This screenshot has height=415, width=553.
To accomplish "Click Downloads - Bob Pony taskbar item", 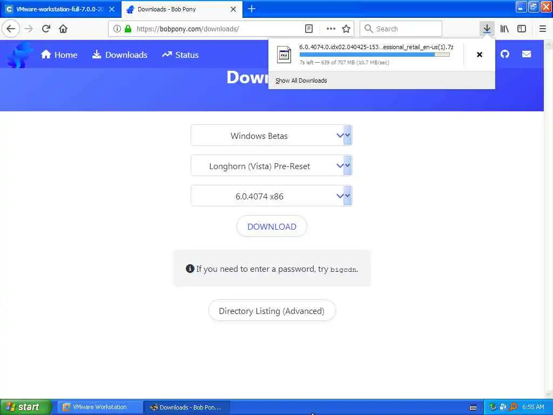I will [x=187, y=407].
